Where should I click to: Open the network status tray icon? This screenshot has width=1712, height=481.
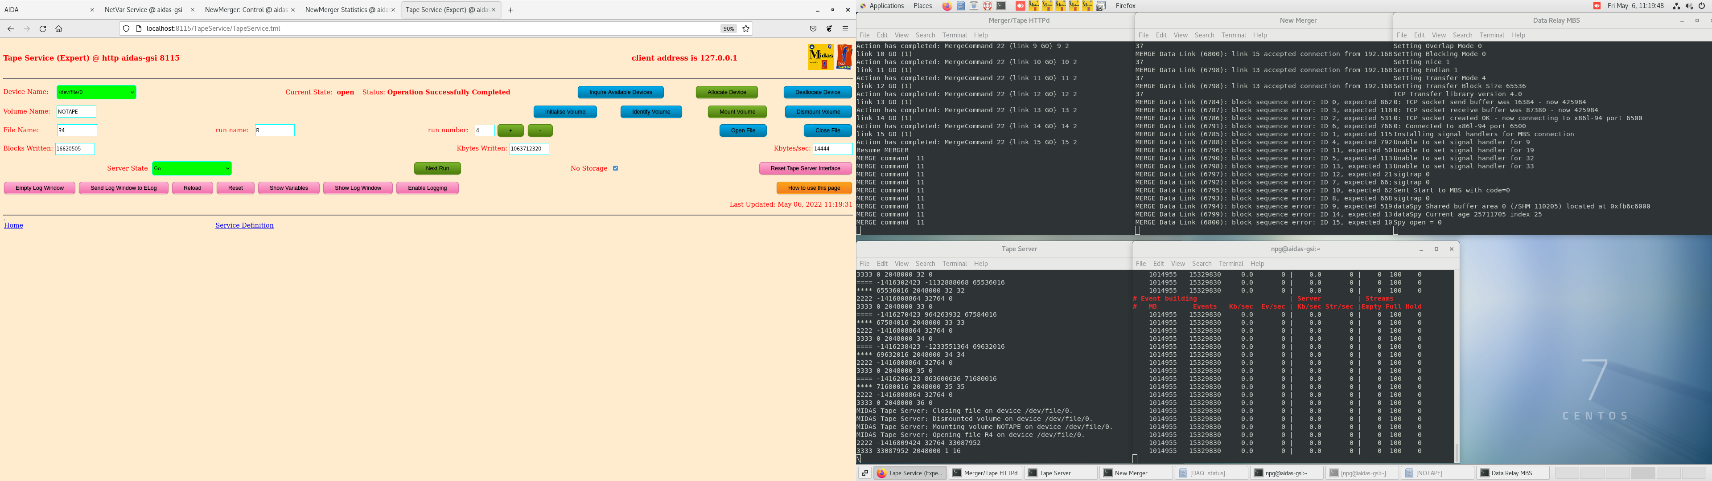click(1676, 6)
